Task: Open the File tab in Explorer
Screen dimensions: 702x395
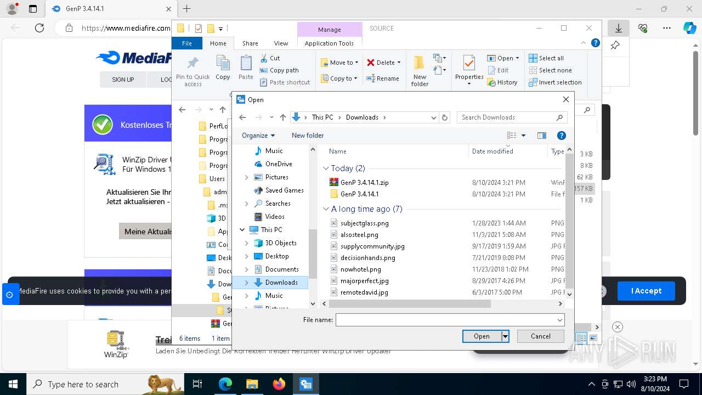Action: click(187, 43)
